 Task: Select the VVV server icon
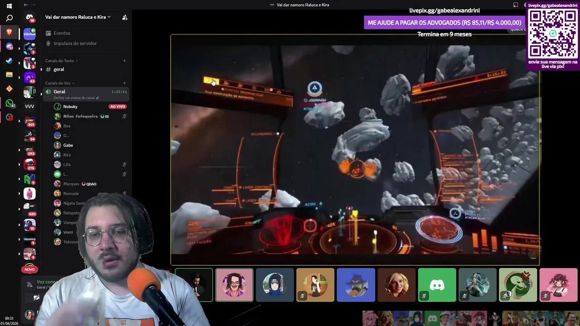coord(29,106)
